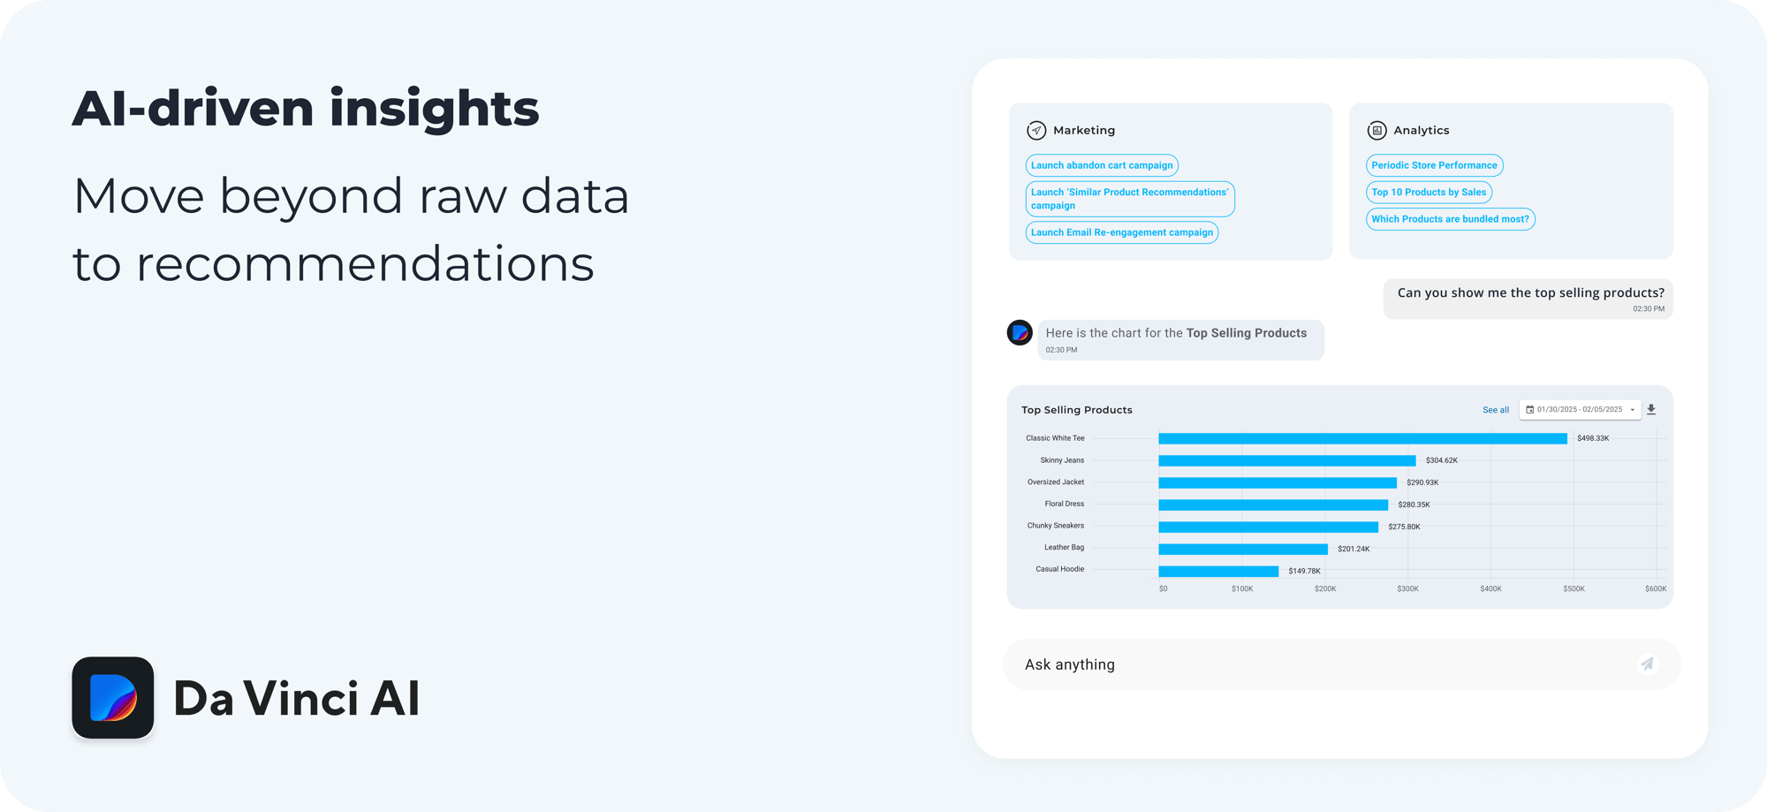Select Launch Email Re-engagement campaign
Viewport: 1767px width, 812px height.
click(1121, 232)
